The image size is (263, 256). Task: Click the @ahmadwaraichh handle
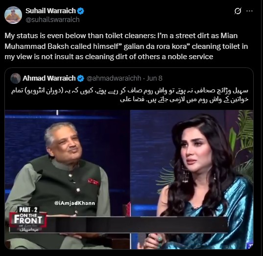114,78
